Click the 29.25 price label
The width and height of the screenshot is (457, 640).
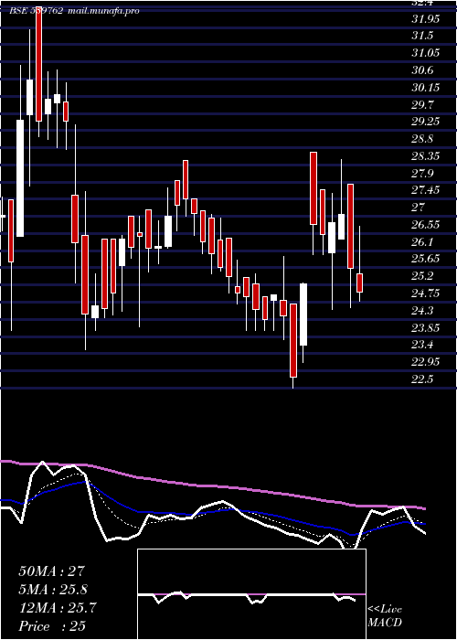coord(425,122)
